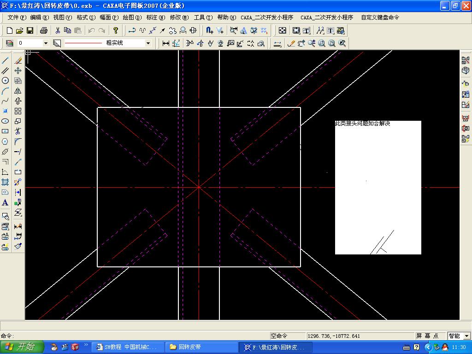Switch to SW教程 taskbar window
Image resolution: width=472 pixels, height=354 pixels.
[128, 347]
